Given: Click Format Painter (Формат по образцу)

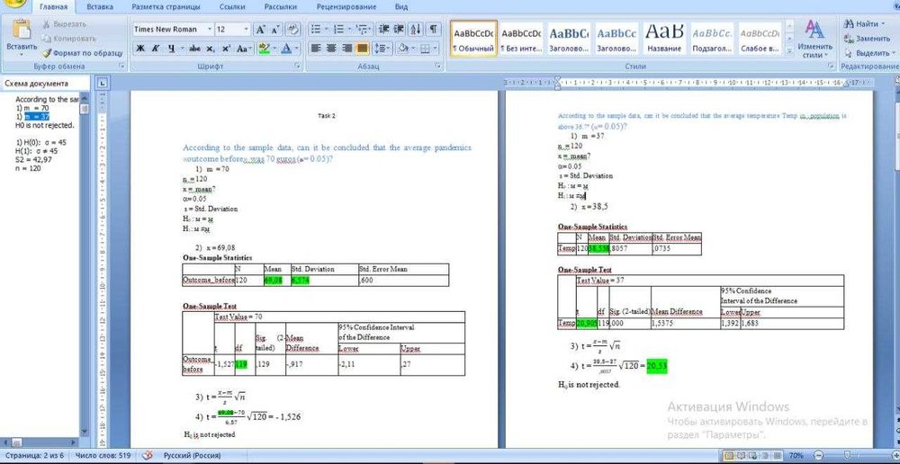Looking at the screenshot, I should pyautogui.click(x=82, y=53).
